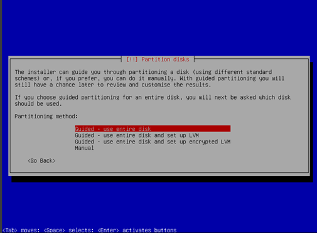This screenshot has width=317, height=233.
Task: Select highlighted "Guided - use entire disk" option
Action: click(153, 128)
